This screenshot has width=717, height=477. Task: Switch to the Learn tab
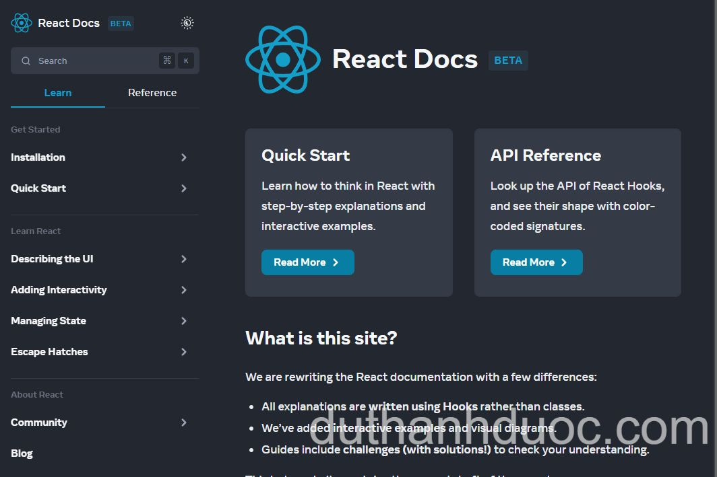tap(58, 93)
